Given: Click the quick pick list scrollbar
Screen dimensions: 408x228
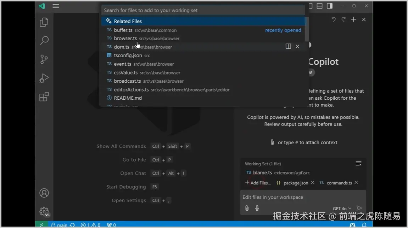Looking at the screenshot, I should tap(307, 29).
